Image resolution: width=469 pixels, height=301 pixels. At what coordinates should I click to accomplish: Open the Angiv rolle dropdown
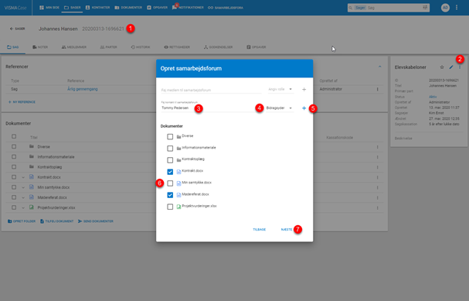pyautogui.click(x=280, y=89)
